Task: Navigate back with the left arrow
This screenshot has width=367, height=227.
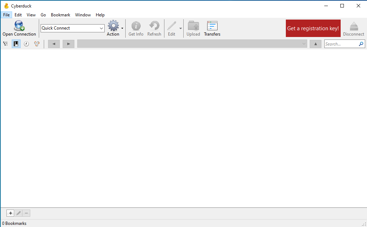Action: [54, 44]
